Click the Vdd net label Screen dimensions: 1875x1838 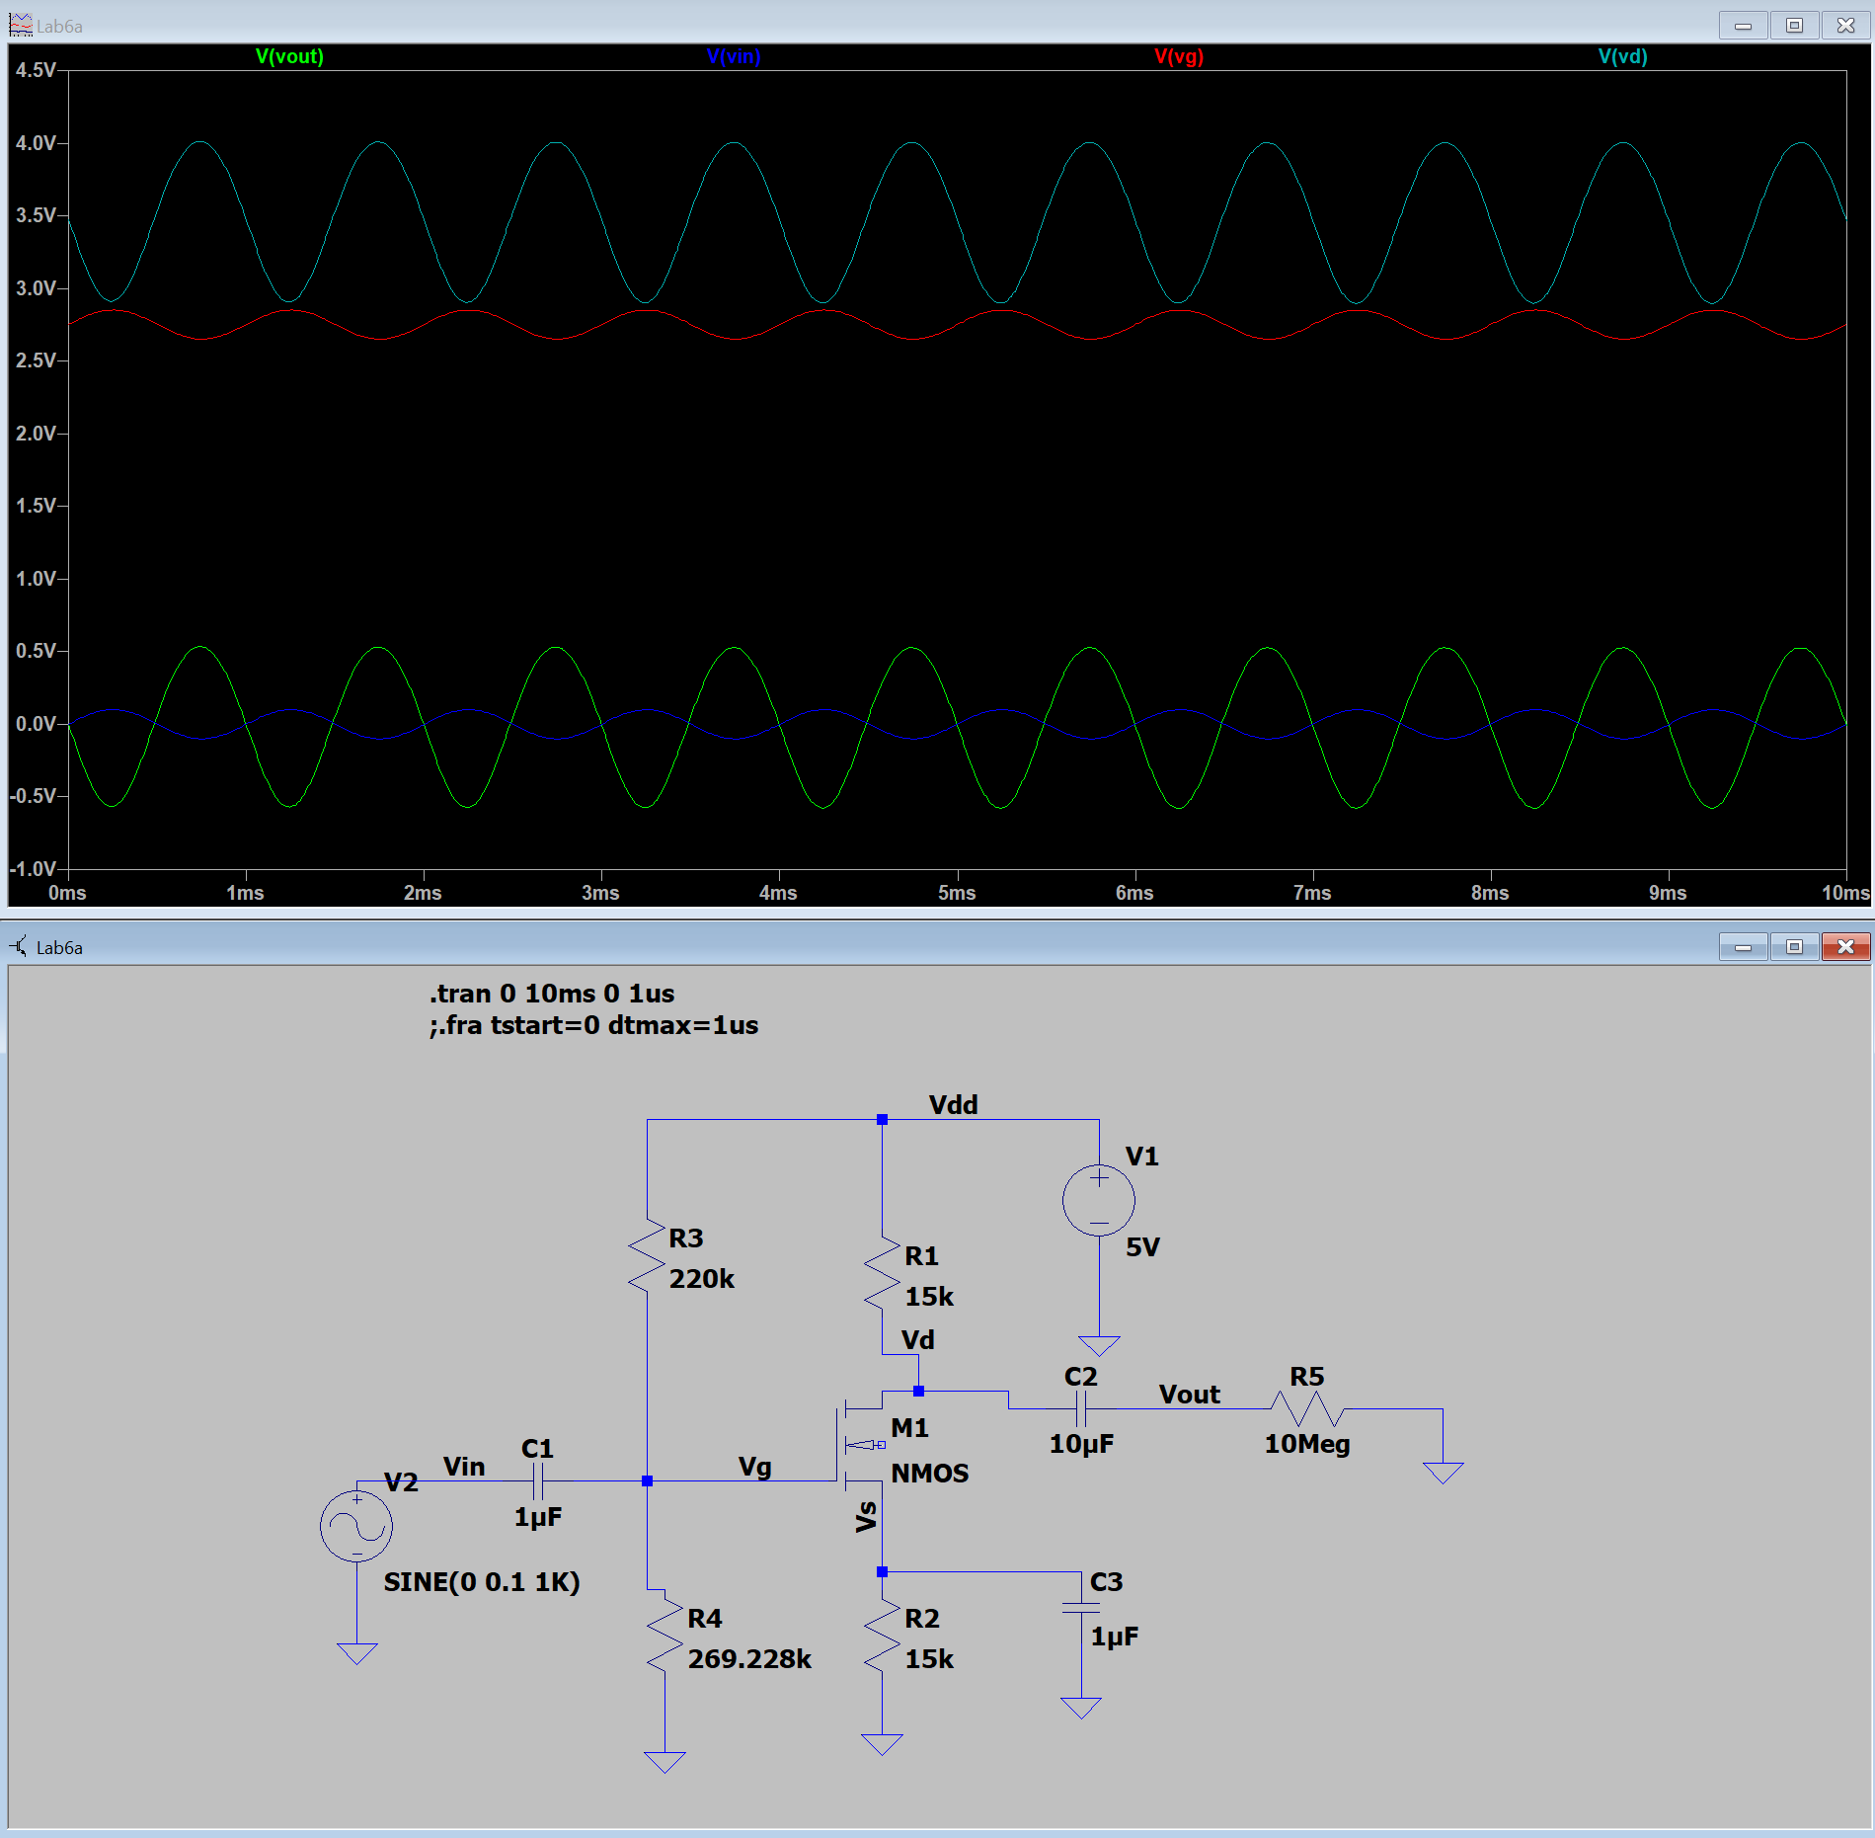pyautogui.click(x=953, y=1104)
